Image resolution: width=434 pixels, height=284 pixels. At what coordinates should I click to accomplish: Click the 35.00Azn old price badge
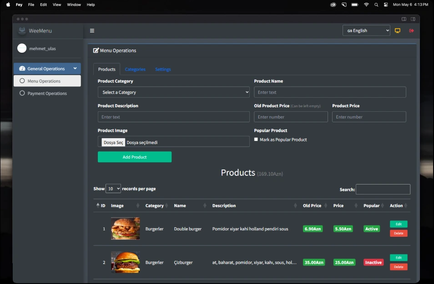pyautogui.click(x=314, y=262)
